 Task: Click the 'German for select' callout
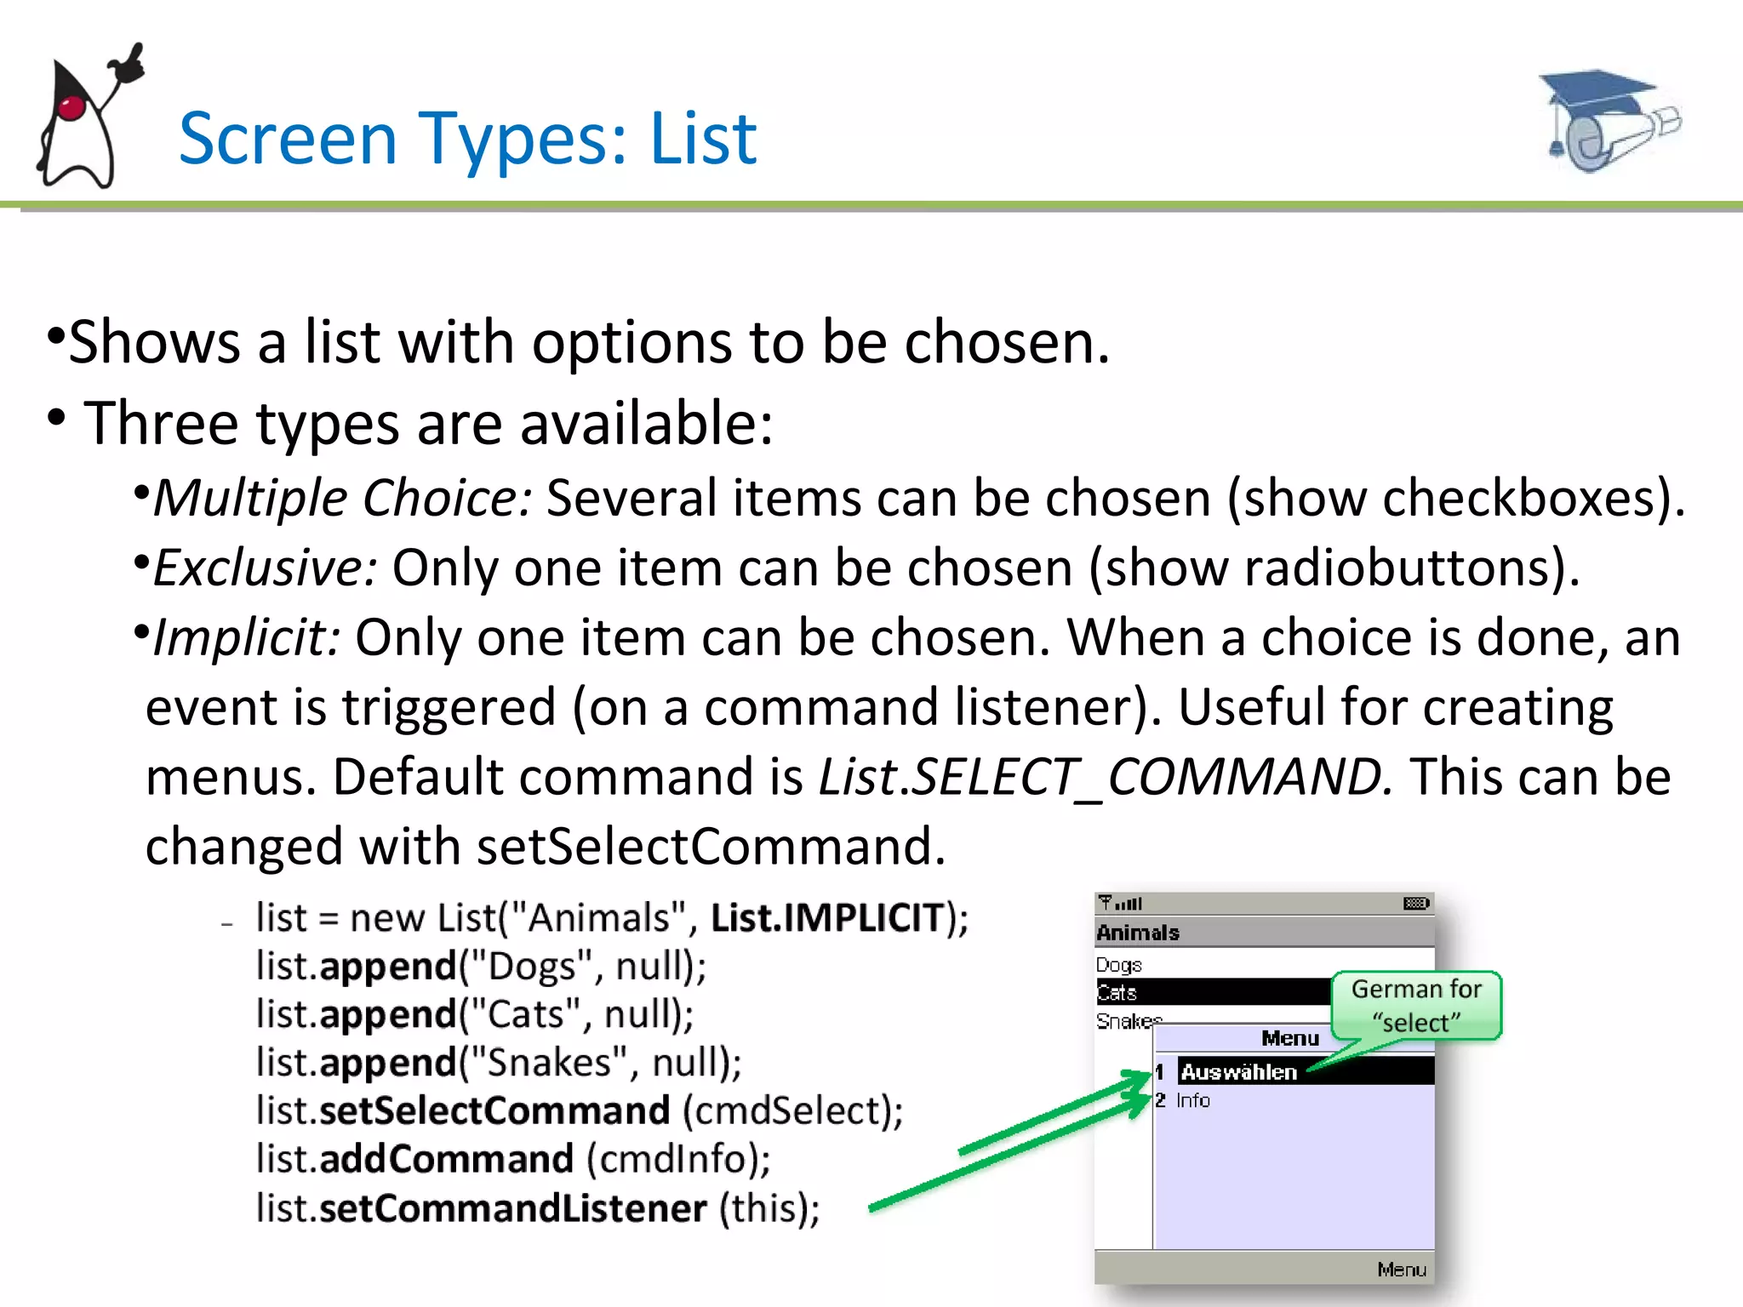coord(1416,1006)
